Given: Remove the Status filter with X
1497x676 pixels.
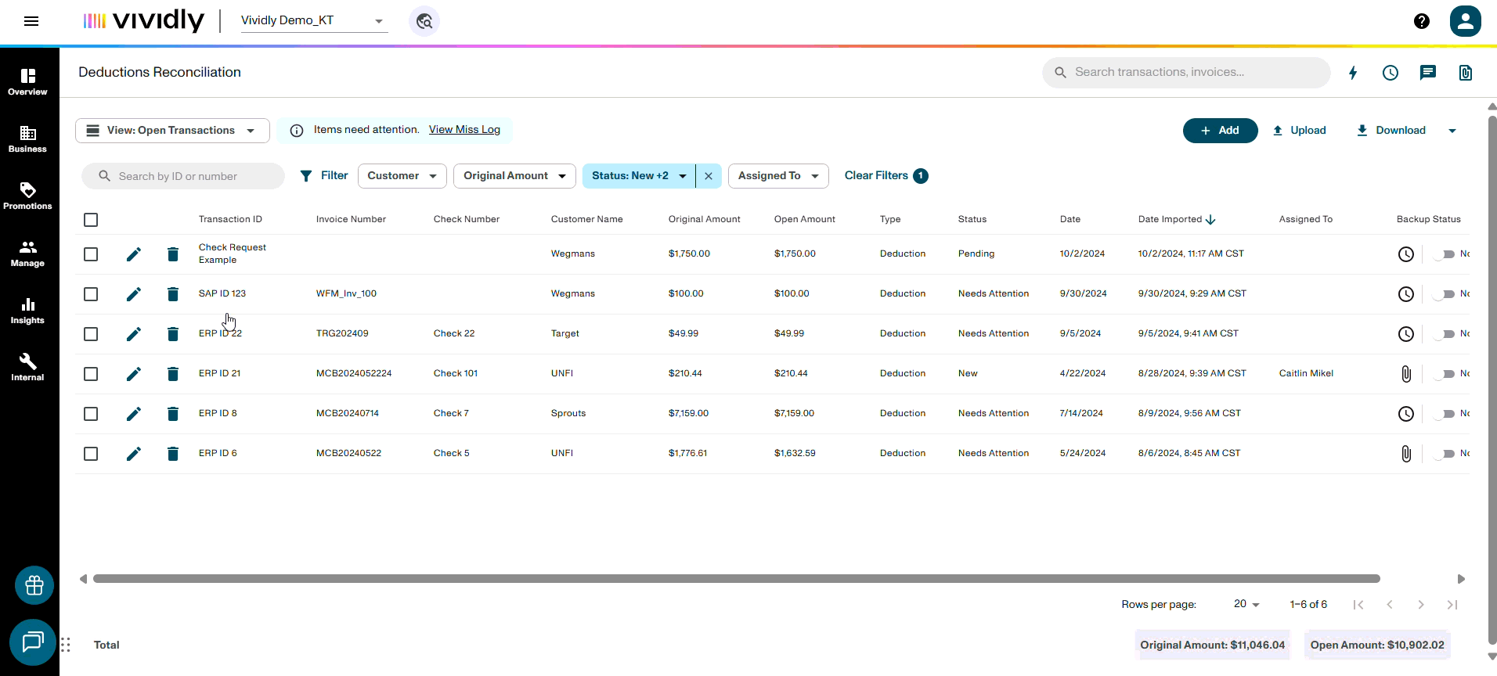Looking at the screenshot, I should pyautogui.click(x=709, y=176).
